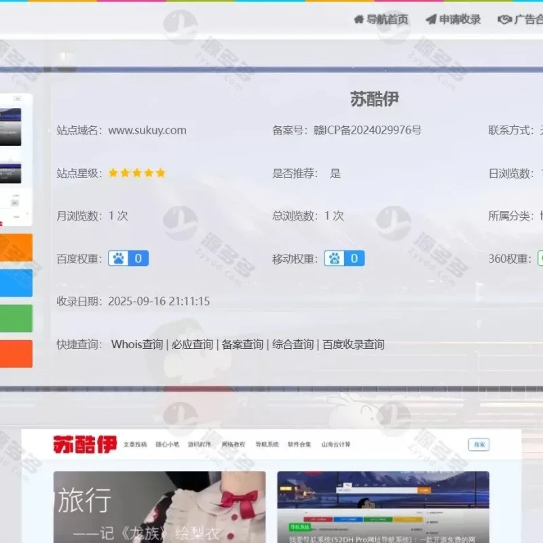Click the paper plane icon beside 申请收录
The height and width of the screenshot is (543, 543).
(431, 20)
